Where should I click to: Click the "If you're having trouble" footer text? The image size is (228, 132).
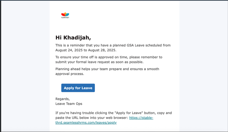75,113
